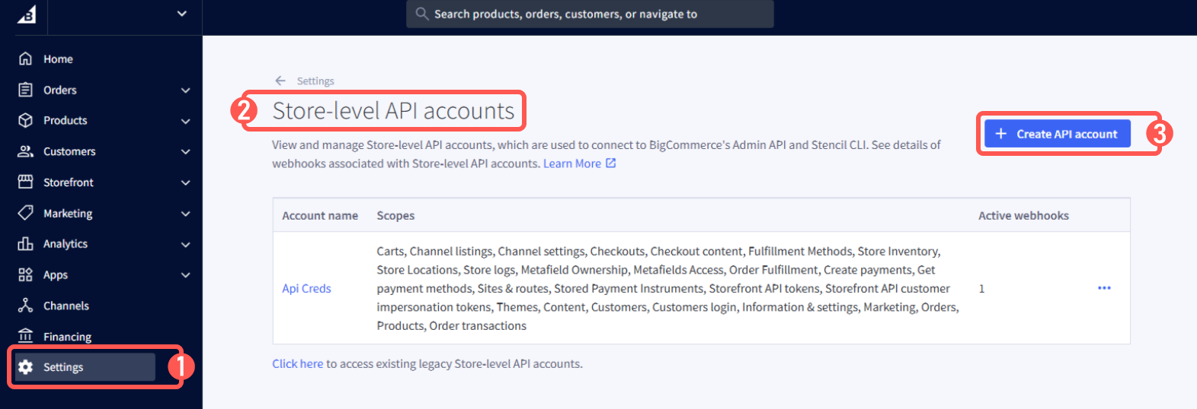
Task: Select the active webhooks count 1
Action: point(981,289)
